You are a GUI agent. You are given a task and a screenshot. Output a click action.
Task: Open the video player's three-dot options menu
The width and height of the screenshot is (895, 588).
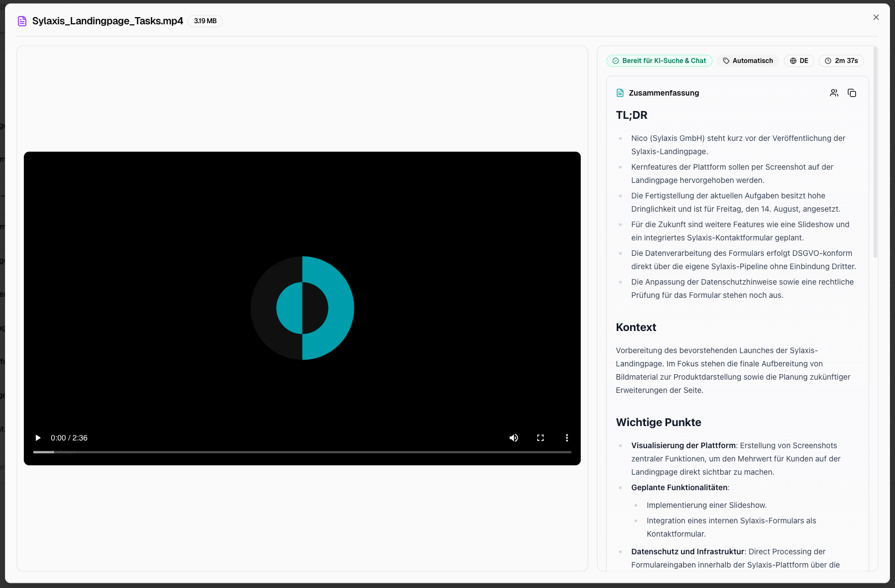pos(567,438)
